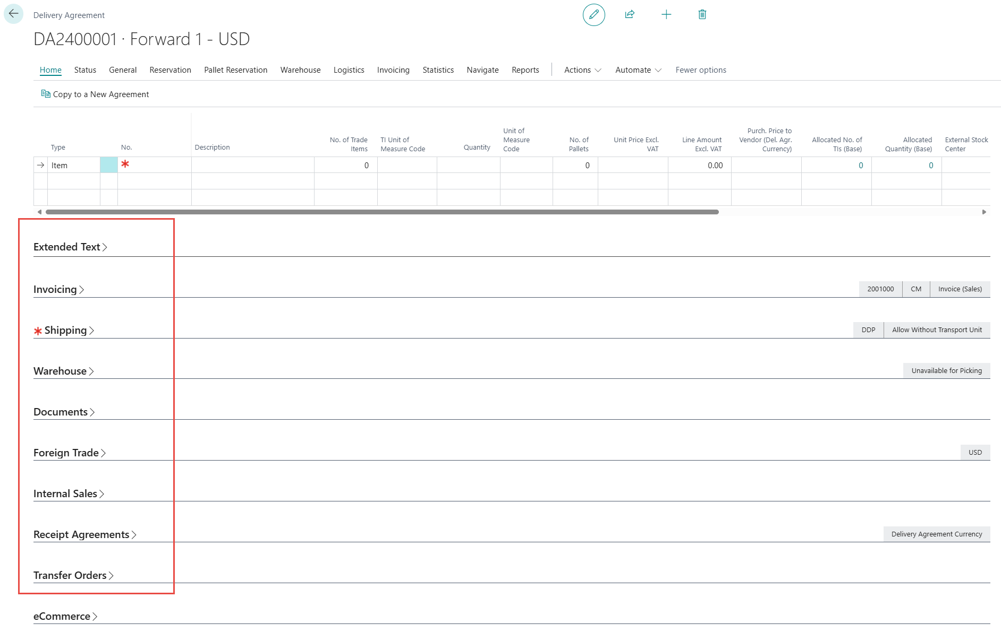Screen dimensions: 1001x641
Task: Click the pencil edit icon
Action: (593, 14)
